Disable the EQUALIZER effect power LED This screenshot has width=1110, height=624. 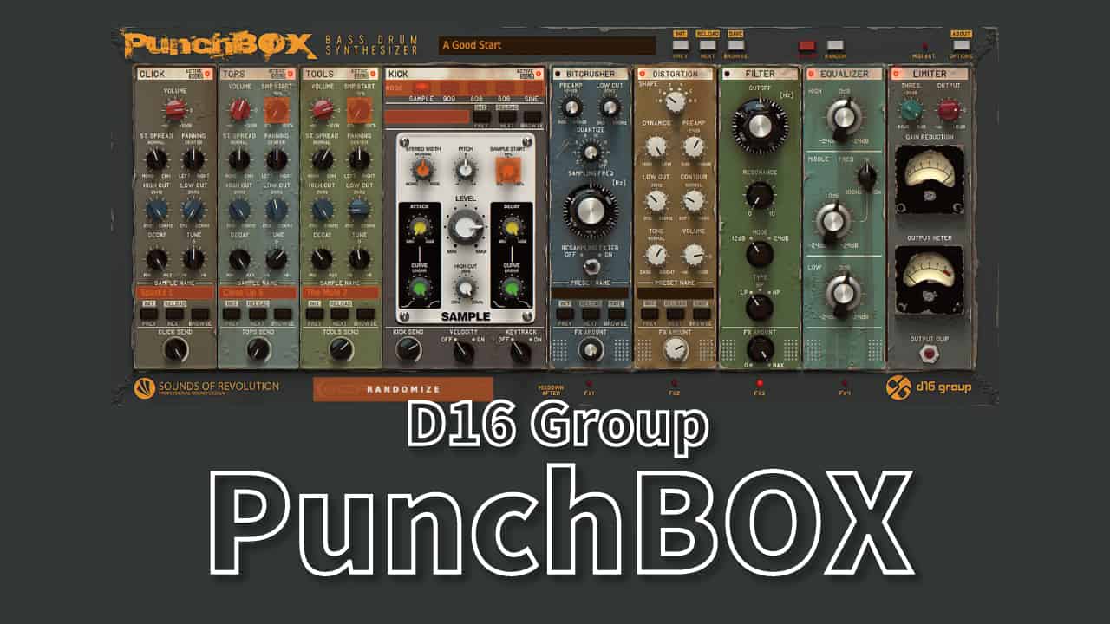pos(813,75)
